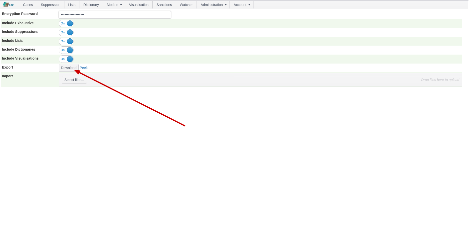Click the 'Include Dictionaries' label
This screenshot has width=469, height=233.
click(18, 49)
